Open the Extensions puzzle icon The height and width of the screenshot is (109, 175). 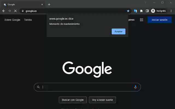tap(141, 11)
